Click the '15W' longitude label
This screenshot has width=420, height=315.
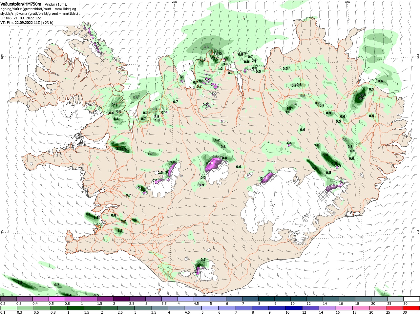(x=347, y=2)
